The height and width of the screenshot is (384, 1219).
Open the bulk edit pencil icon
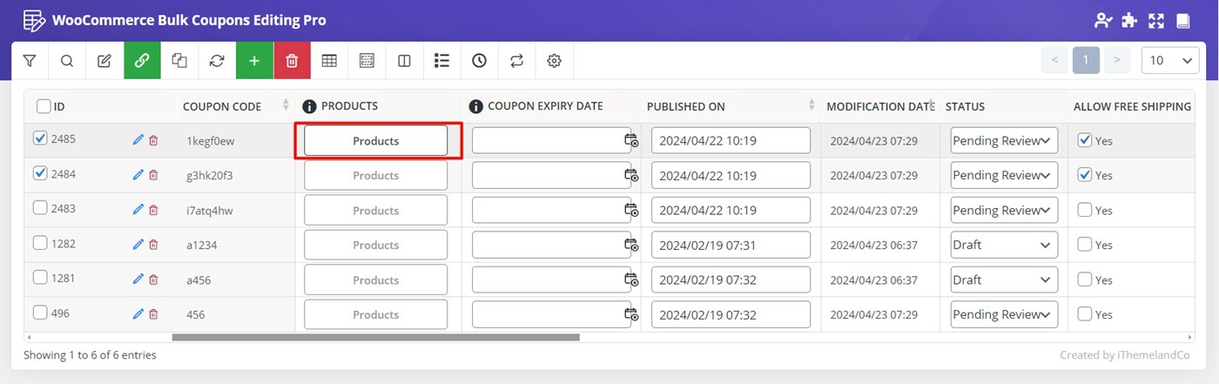click(x=104, y=61)
